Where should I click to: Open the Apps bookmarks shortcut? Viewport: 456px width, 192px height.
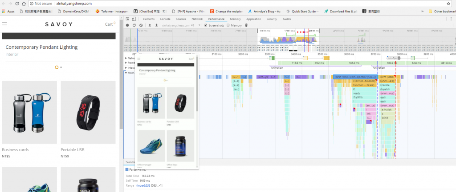point(8,11)
